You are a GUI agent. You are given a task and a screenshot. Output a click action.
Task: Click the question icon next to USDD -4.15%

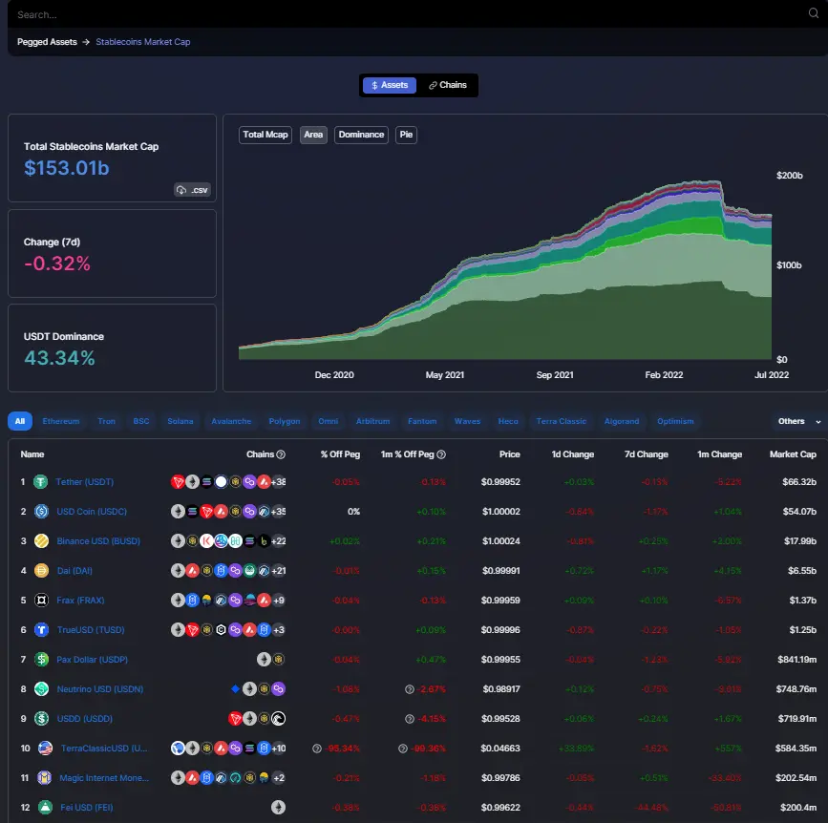tap(410, 719)
